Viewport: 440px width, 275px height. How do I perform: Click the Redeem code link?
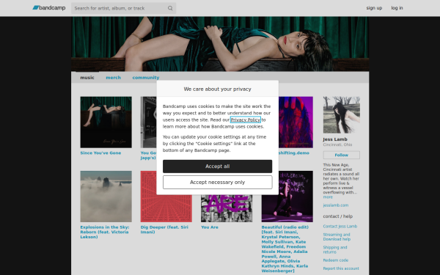coord(336,260)
